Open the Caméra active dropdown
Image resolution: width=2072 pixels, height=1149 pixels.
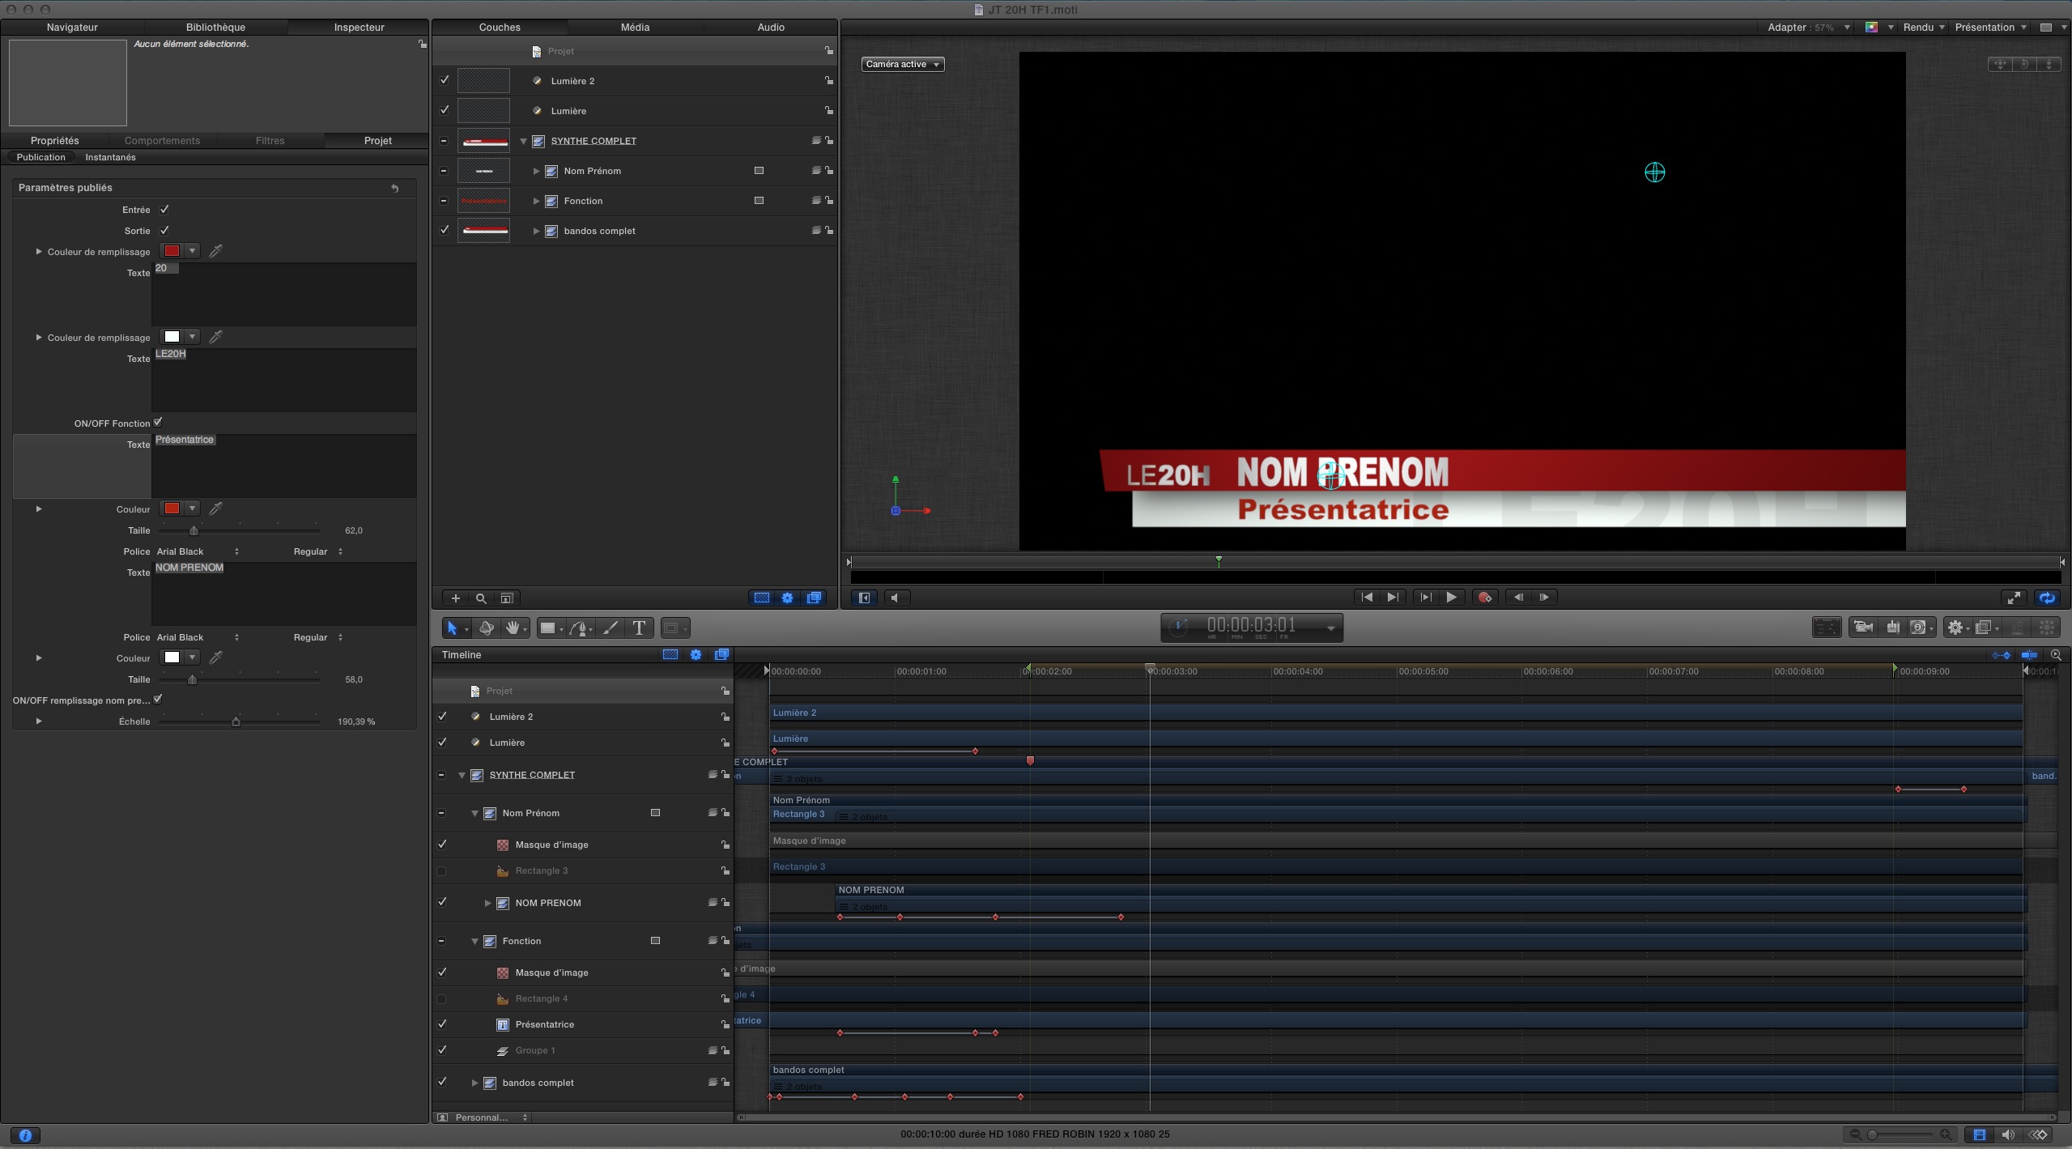coord(903,64)
